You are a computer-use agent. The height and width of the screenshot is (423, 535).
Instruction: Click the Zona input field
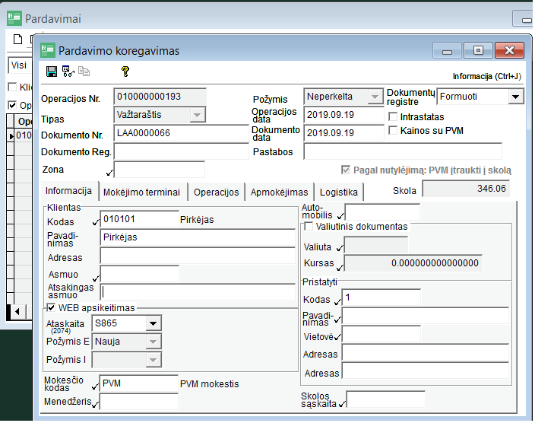tap(160, 170)
